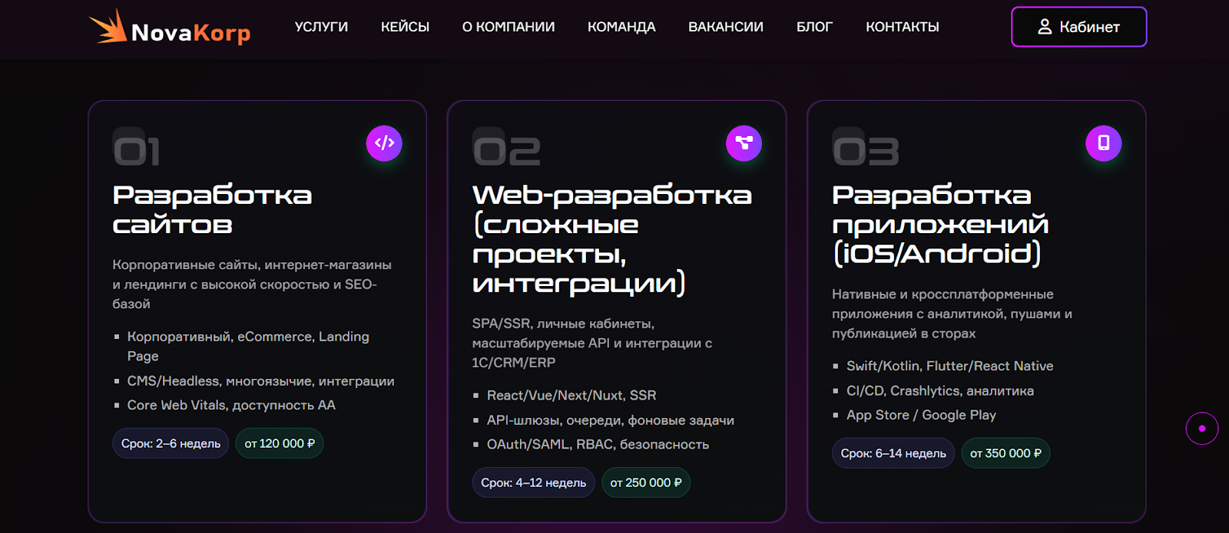The image size is (1229, 533).
Task: Select the Разработка сайтов card heading
Action: (212, 209)
